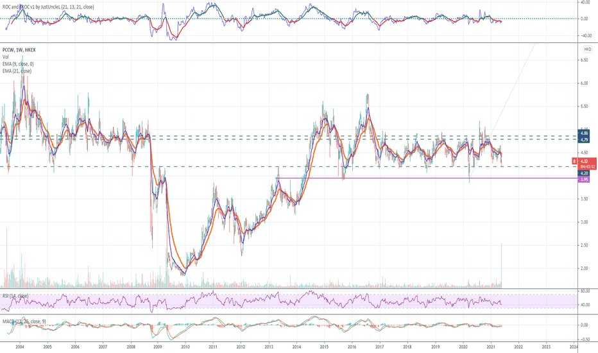
Task: Click the RSI (14, close) indicator label
Action: point(15,296)
